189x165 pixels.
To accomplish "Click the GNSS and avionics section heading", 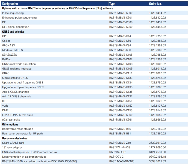I will point(13,32).
